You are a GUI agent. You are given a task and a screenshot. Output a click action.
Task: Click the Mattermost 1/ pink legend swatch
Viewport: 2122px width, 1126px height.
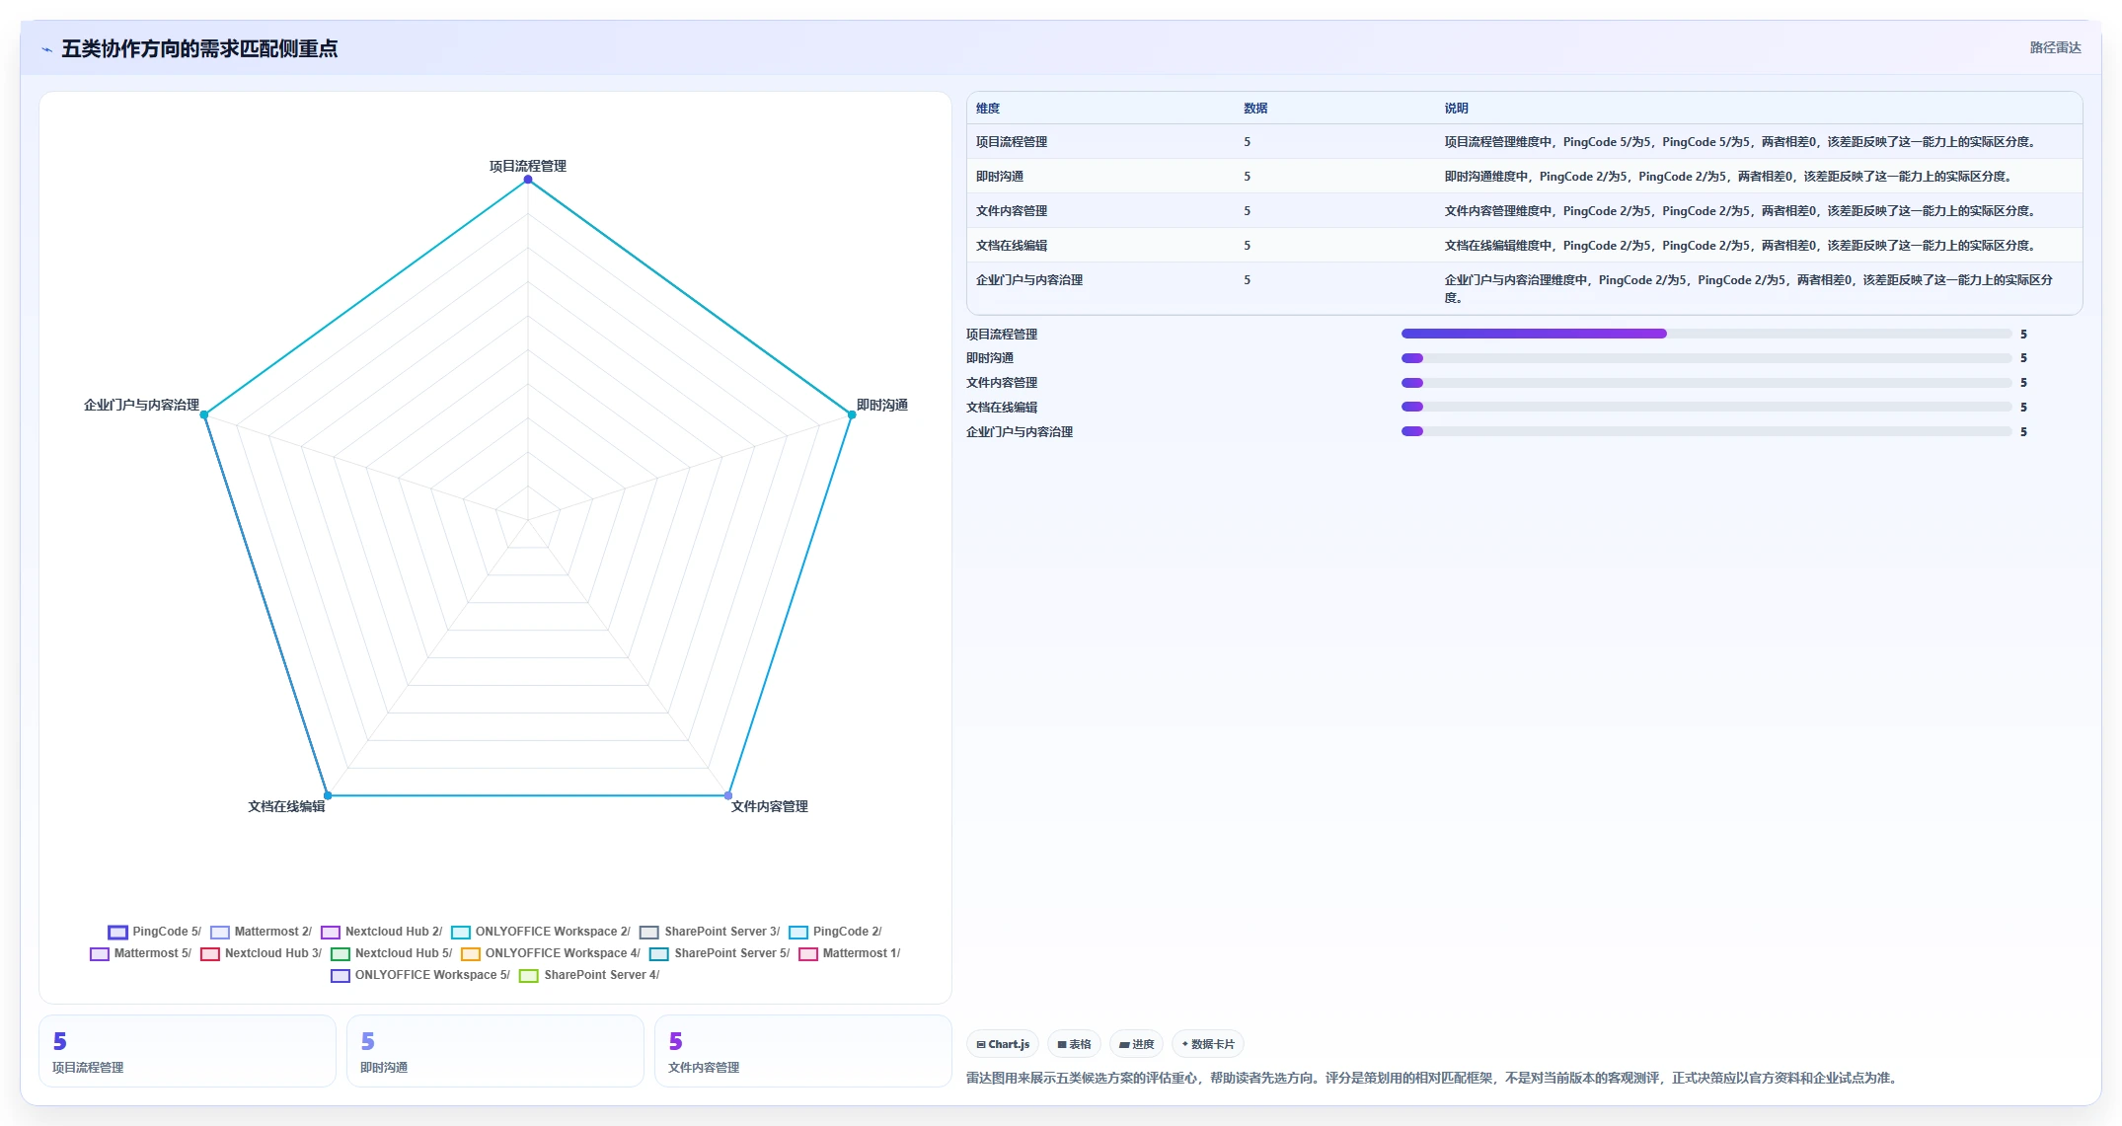click(808, 954)
